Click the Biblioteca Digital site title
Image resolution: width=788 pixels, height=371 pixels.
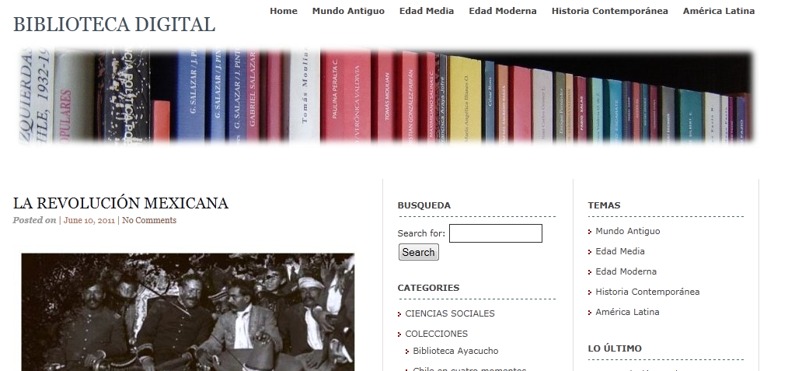point(114,24)
